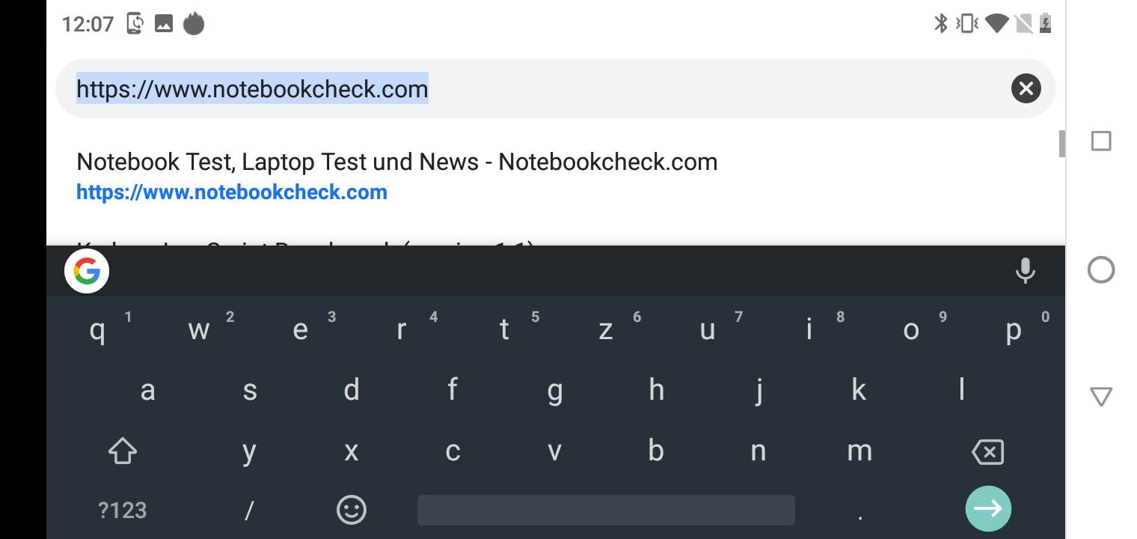This screenshot has width=1137, height=539.
Task: Tap the Android back triangle button
Action: coord(1100,396)
